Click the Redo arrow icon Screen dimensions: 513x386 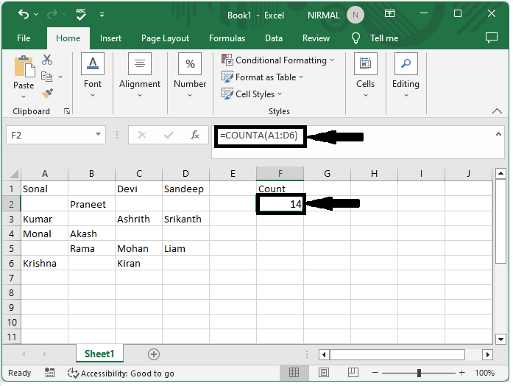(52, 15)
